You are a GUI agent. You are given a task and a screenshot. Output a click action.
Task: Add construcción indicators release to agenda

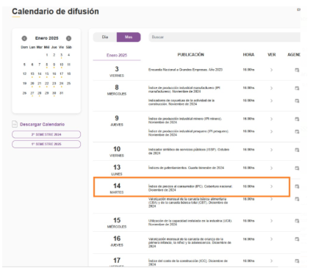tap(297, 101)
